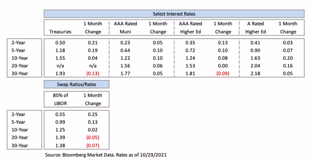Select 5-Year row label in swap rates table
Image resolution: width=311 pixels, height=160 pixels.
click(x=18, y=122)
